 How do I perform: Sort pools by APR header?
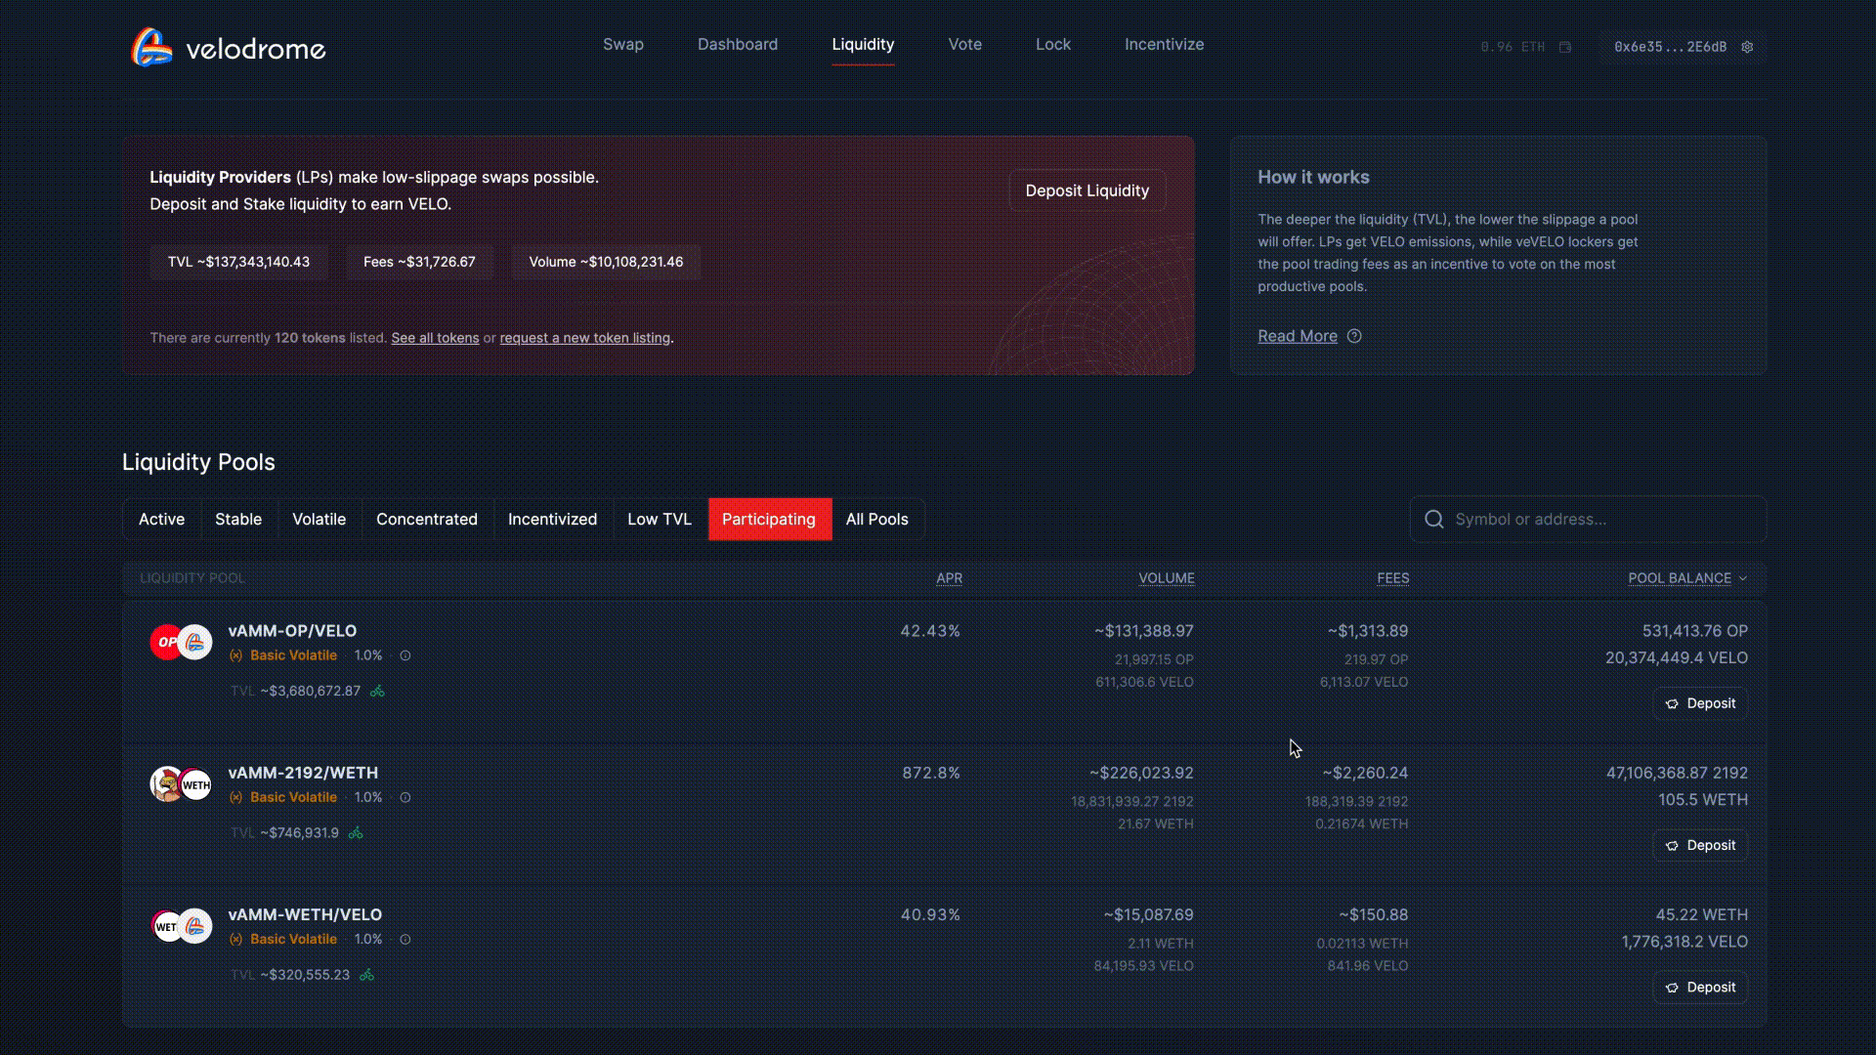(x=949, y=578)
